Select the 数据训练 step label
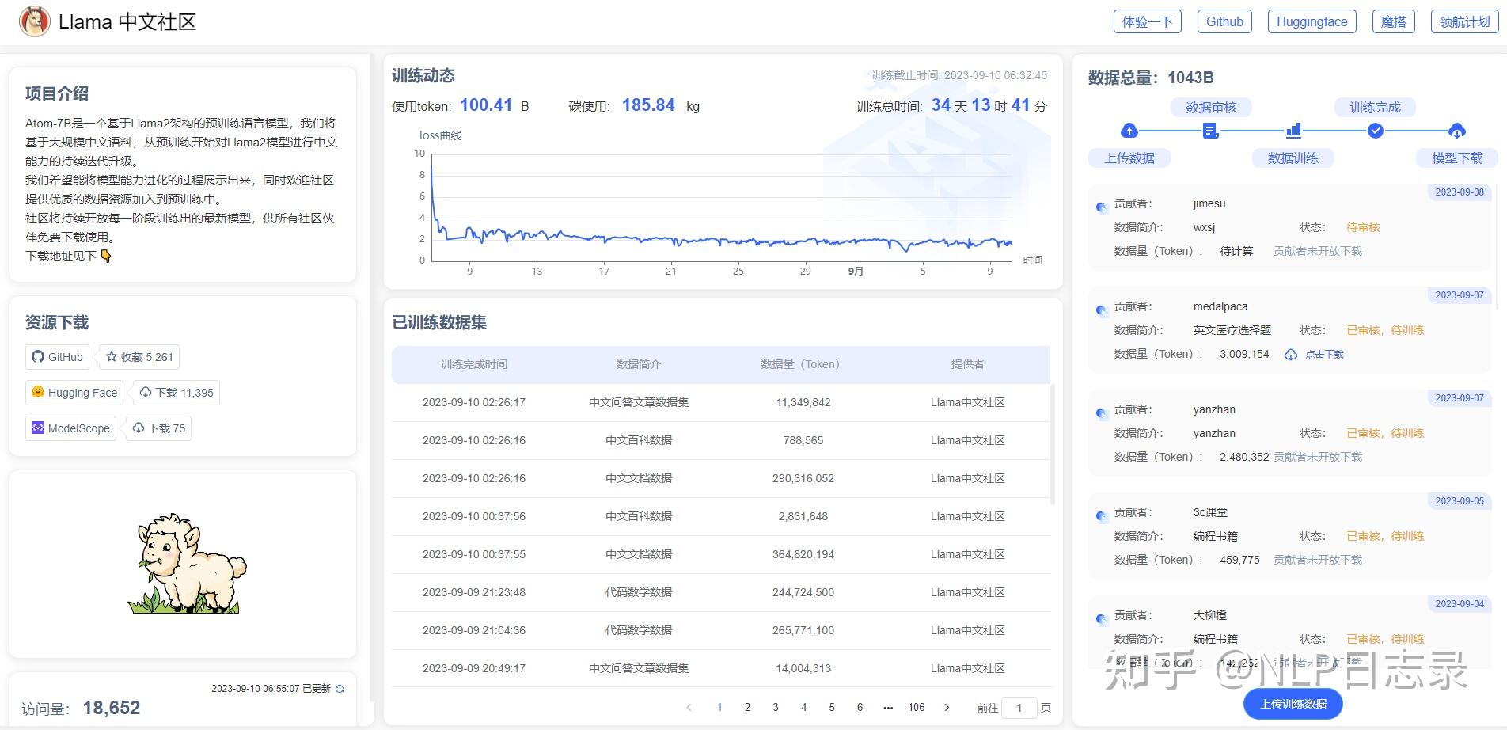1507x730 pixels. click(1293, 158)
